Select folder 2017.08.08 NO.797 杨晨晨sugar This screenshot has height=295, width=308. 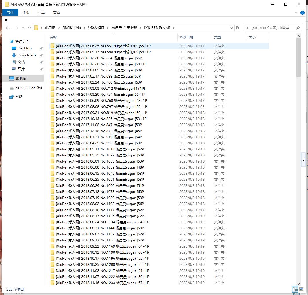click(x=159, y=107)
